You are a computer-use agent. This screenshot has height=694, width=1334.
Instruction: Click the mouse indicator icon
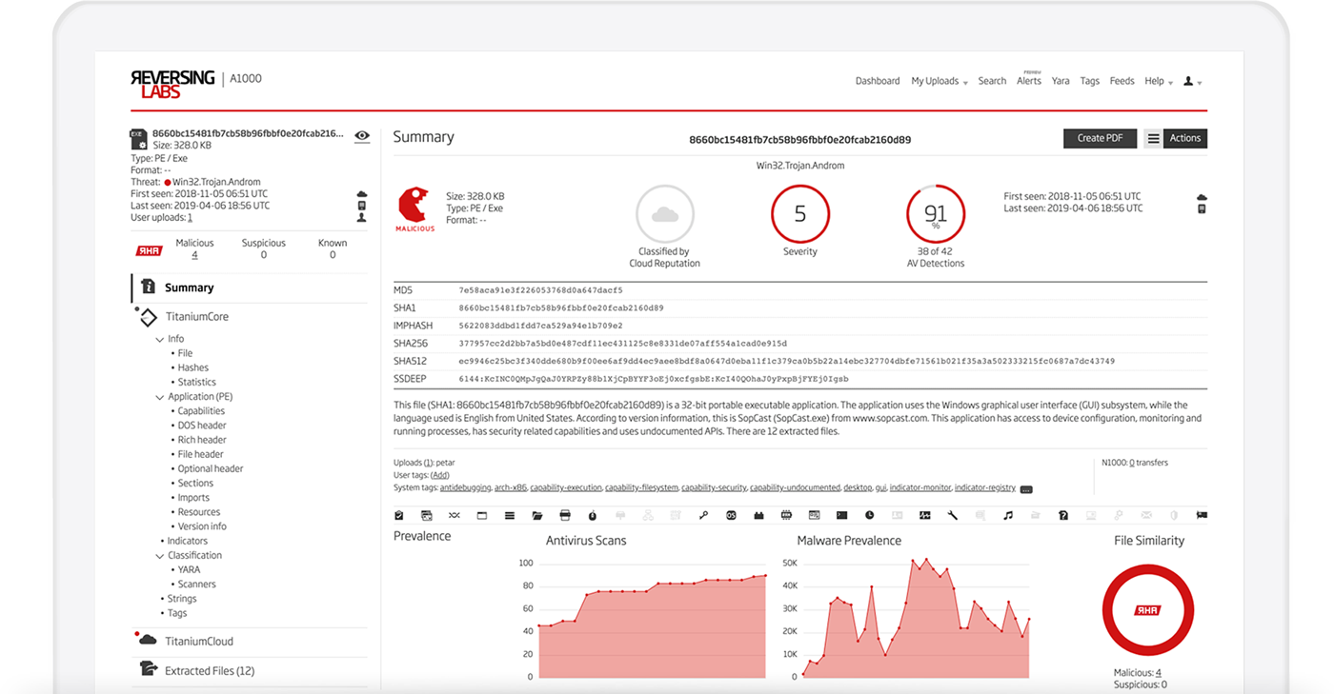[x=593, y=515]
